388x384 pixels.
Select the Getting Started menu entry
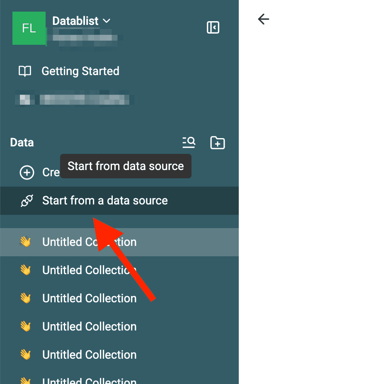point(80,71)
